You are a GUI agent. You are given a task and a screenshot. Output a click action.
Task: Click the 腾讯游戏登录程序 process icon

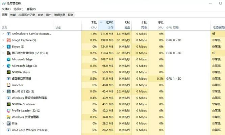8,53
